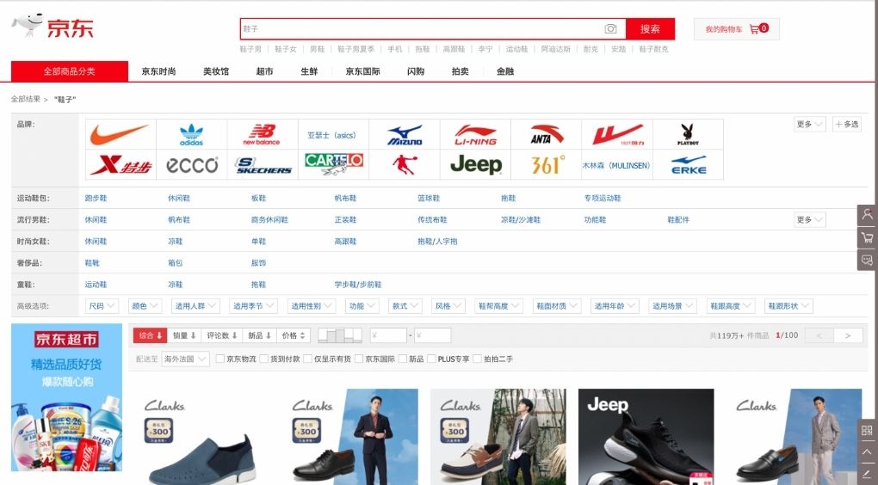Select the Jordan red basketball player logo
878x485 pixels.
coord(405,164)
